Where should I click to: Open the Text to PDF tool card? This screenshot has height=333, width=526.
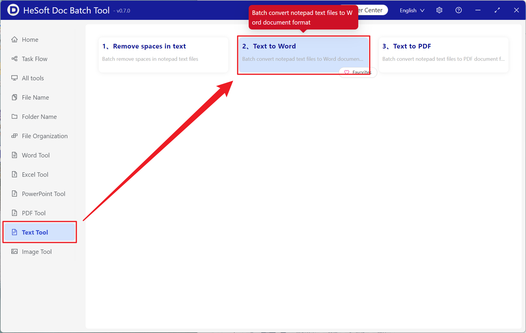[444, 55]
